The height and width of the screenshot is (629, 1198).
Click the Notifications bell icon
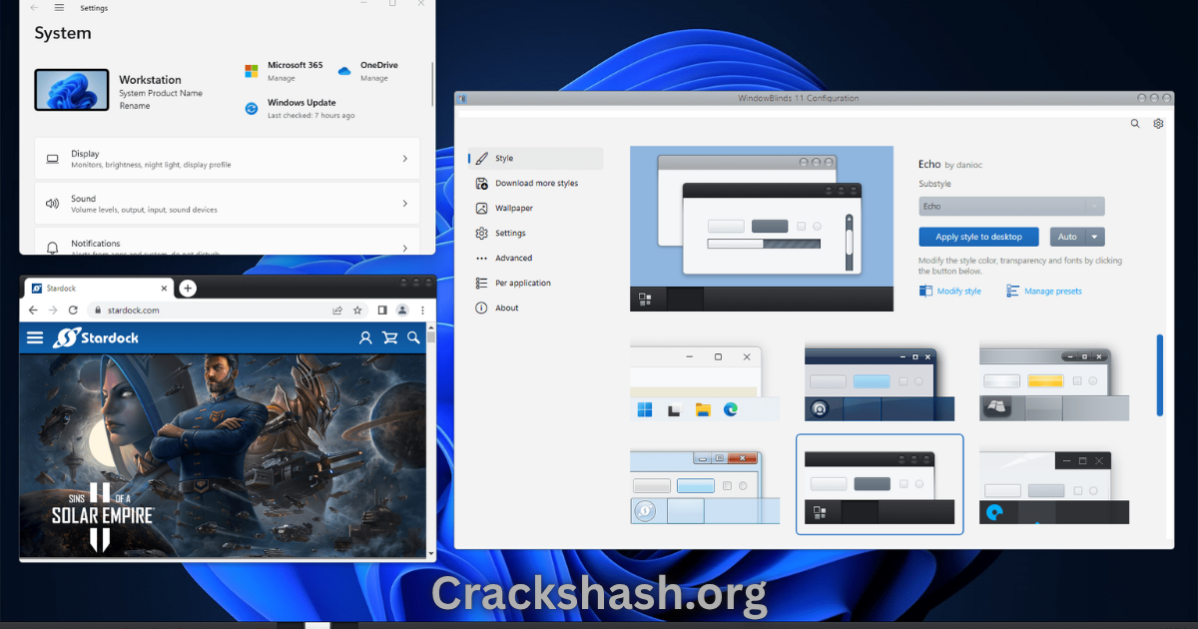(x=53, y=247)
